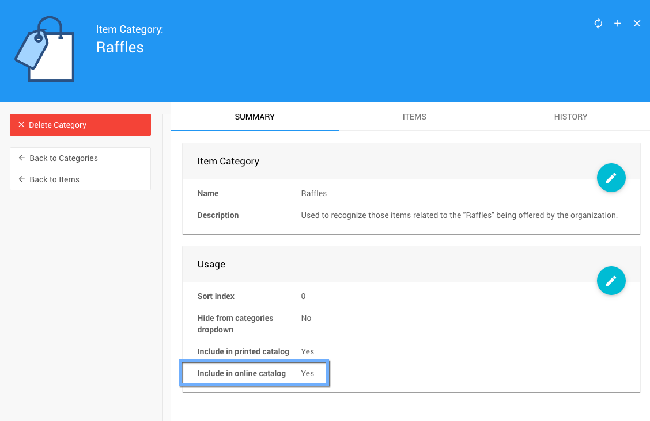Screen dimensions: 650x421
Task: Click the highlighted Include in online catalog row
Action: [x=255, y=373]
